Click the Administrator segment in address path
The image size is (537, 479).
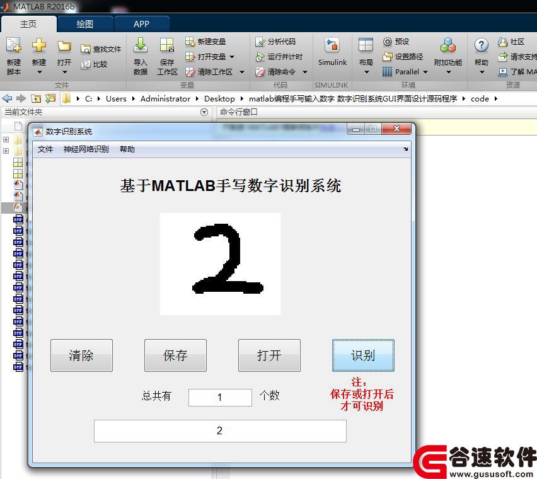pyautogui.click(x=165, y=98)
